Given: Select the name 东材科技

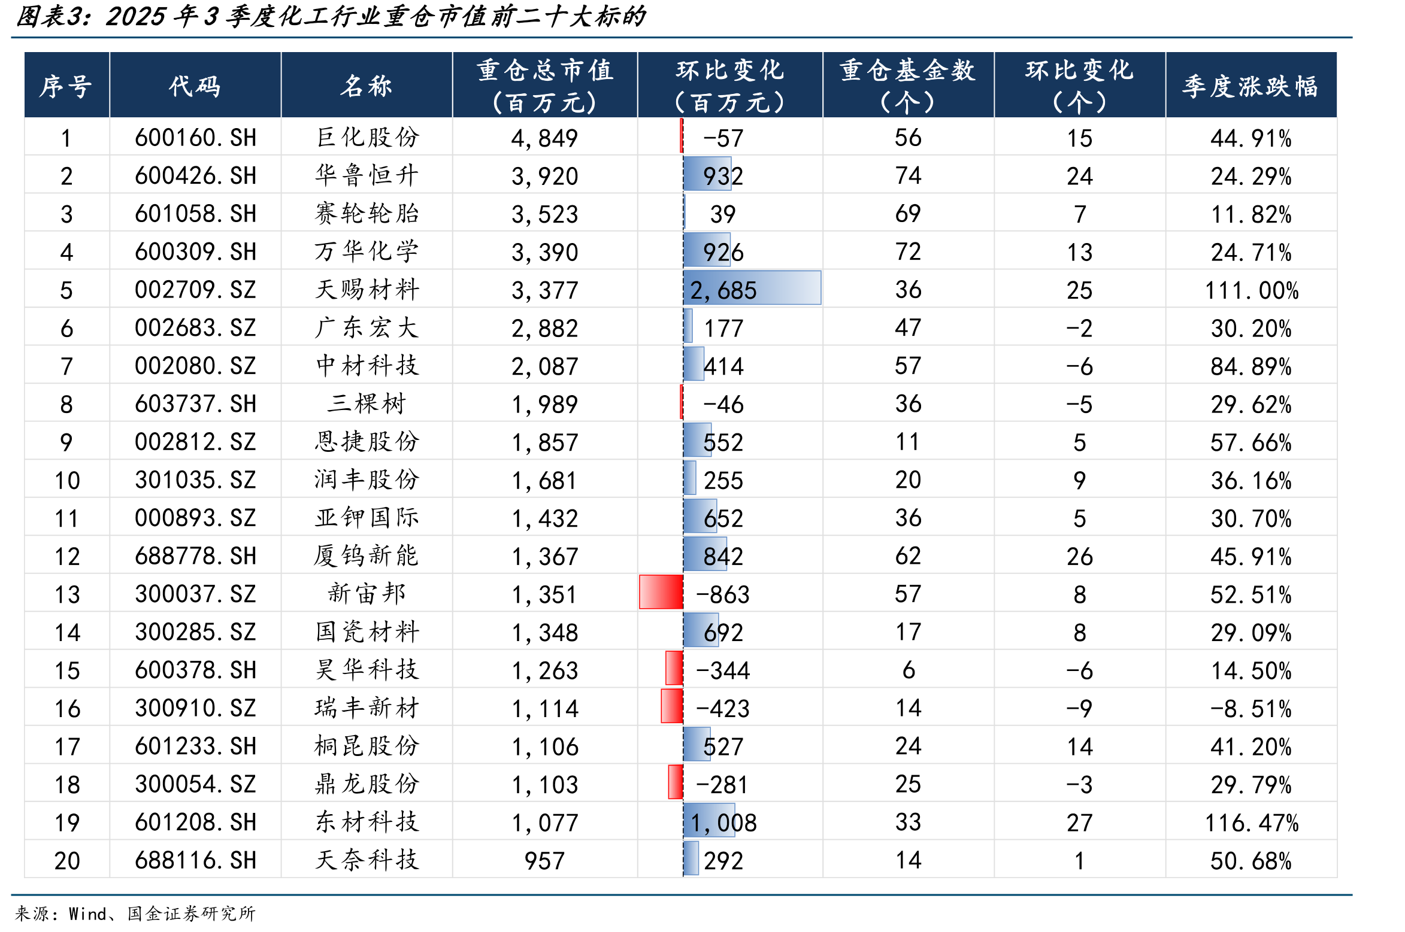Looking at the screenshot, I should [367, 822].
